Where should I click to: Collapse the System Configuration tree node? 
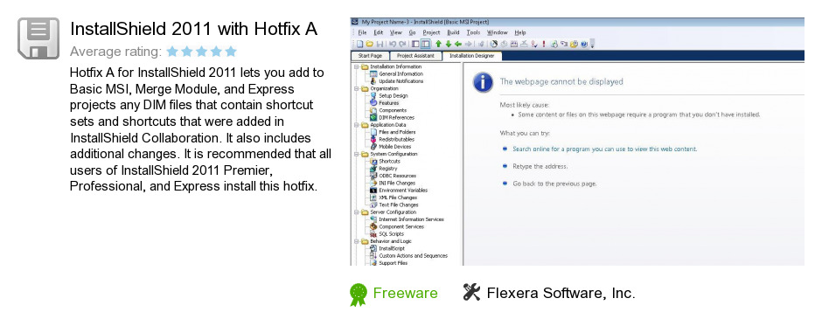pyautogui.click(x=356, y=154)
